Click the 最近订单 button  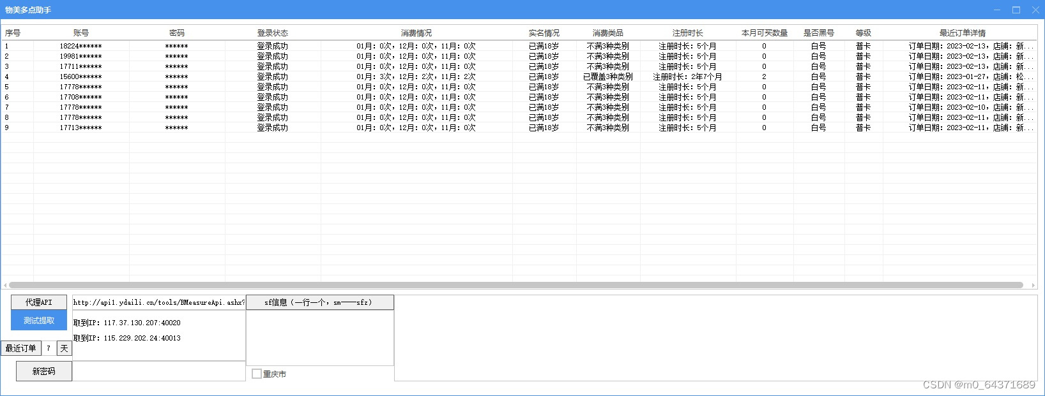(21, 348)
